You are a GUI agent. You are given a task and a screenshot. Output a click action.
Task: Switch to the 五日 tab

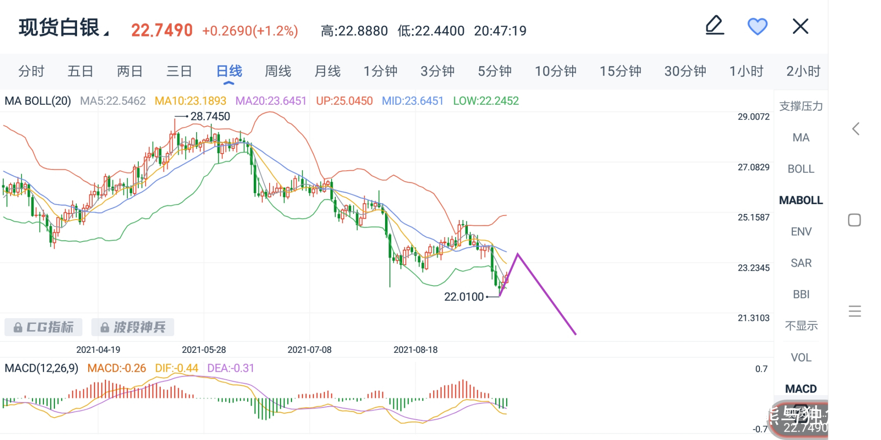[81, 71]
